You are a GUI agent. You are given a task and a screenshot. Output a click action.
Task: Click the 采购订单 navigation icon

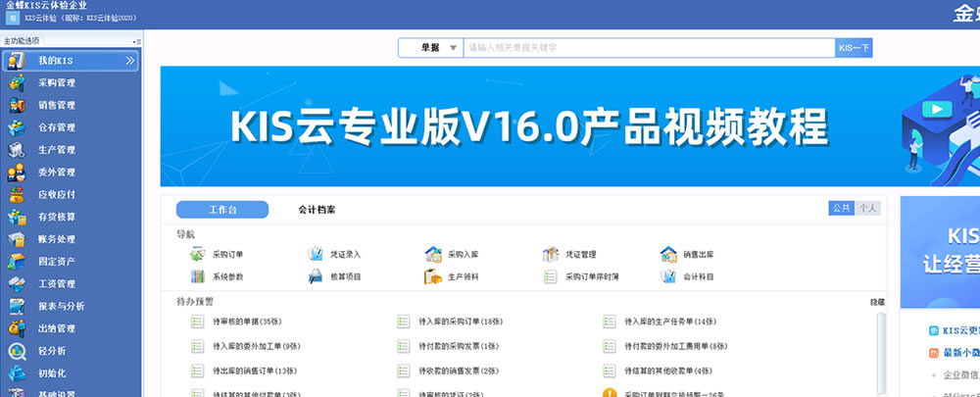click(x=198, y=254)
